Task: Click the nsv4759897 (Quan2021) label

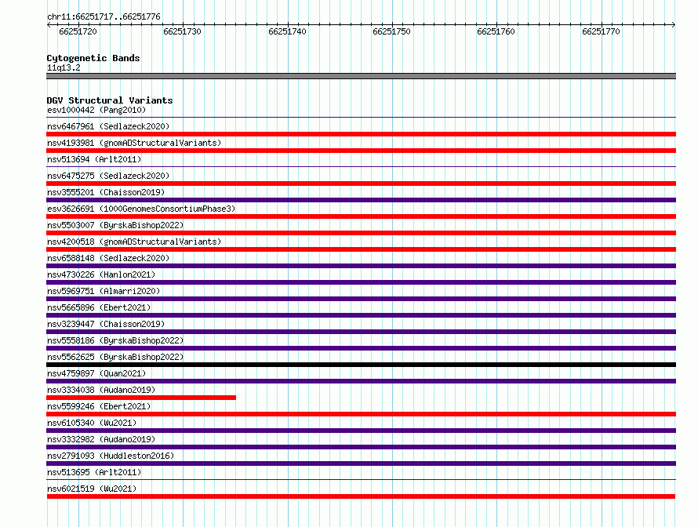Action: pos(96,373)
